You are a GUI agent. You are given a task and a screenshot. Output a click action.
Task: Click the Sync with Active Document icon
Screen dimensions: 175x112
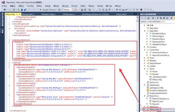coord(158,18)
